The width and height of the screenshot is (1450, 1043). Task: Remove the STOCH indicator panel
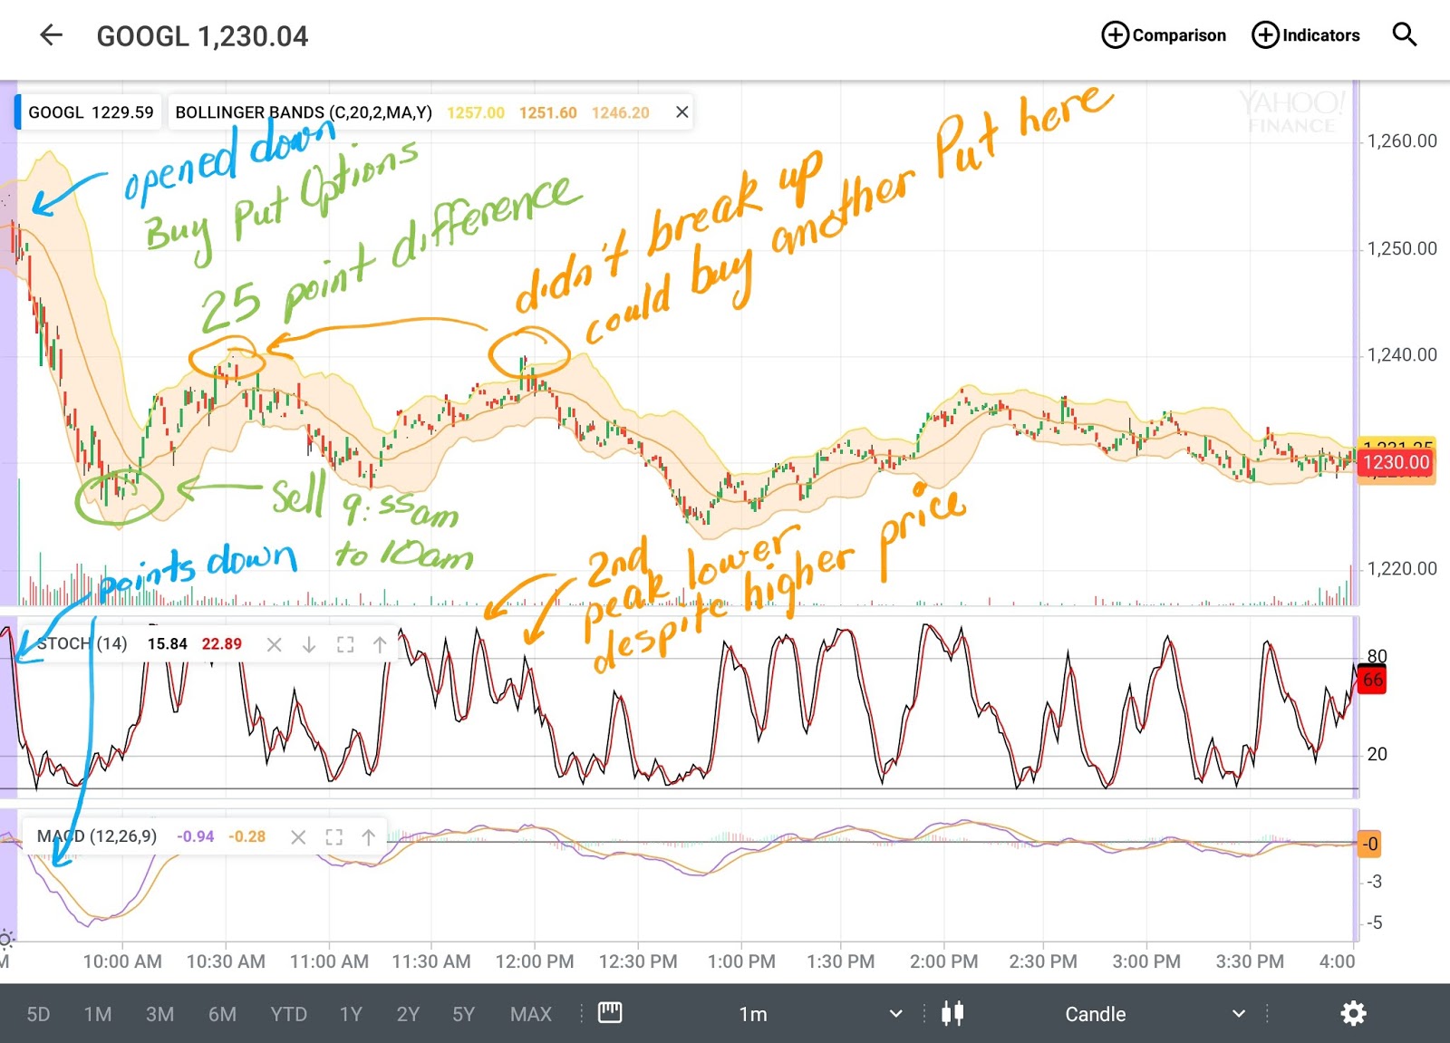274,644
